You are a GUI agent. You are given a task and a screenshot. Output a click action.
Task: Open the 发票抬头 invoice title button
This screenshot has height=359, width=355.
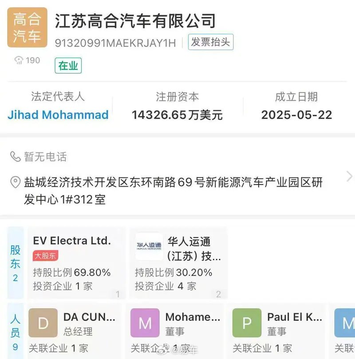pos(211,43)
